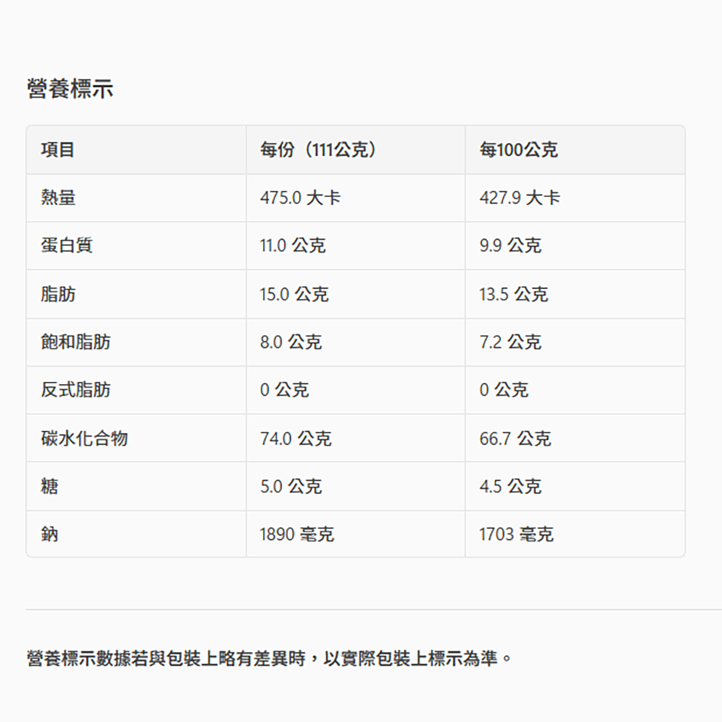Select the 項目 column header
The width and height of the screenshot is (722, 722).
[x=58, y=150]
